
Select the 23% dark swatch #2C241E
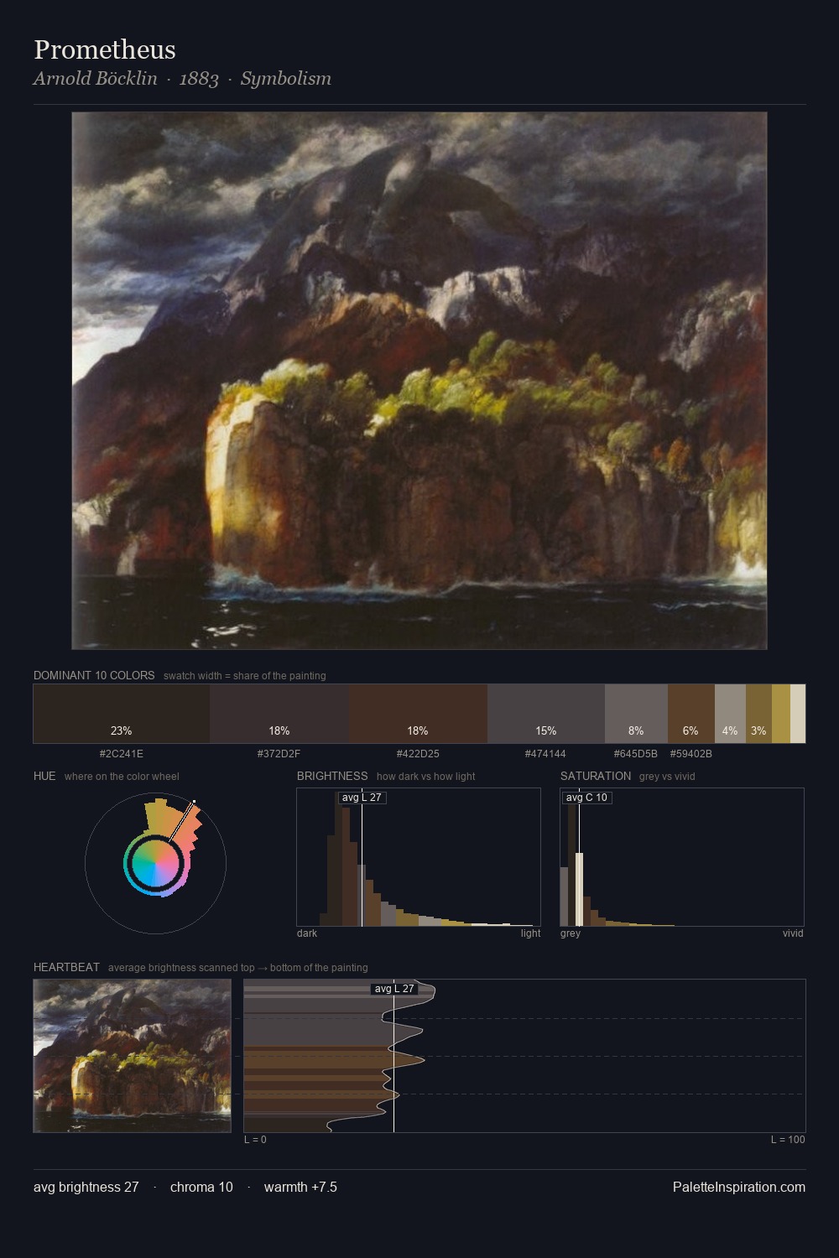click(122, 714)
